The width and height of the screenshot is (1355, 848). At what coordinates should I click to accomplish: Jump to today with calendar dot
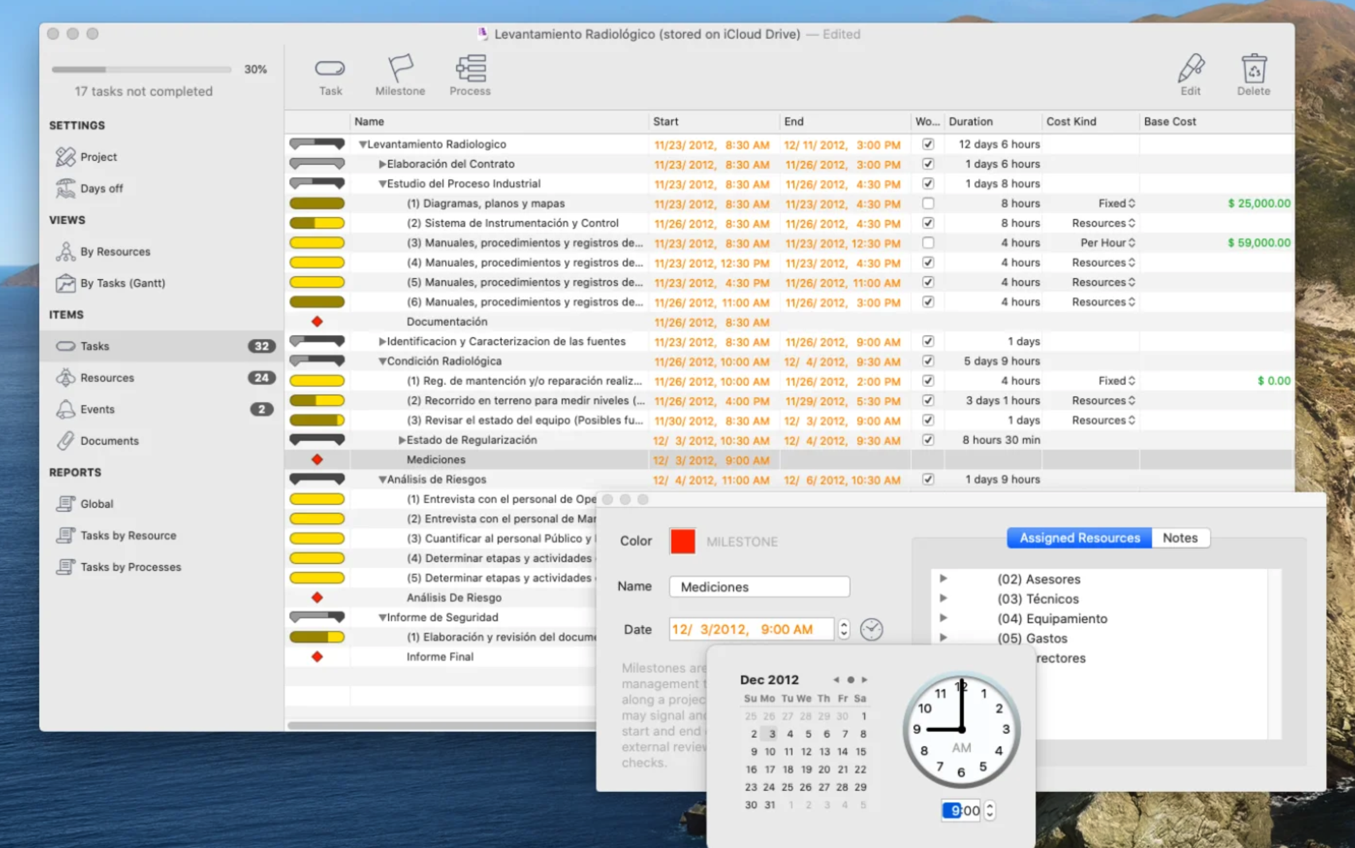click(x=850, y=680)
